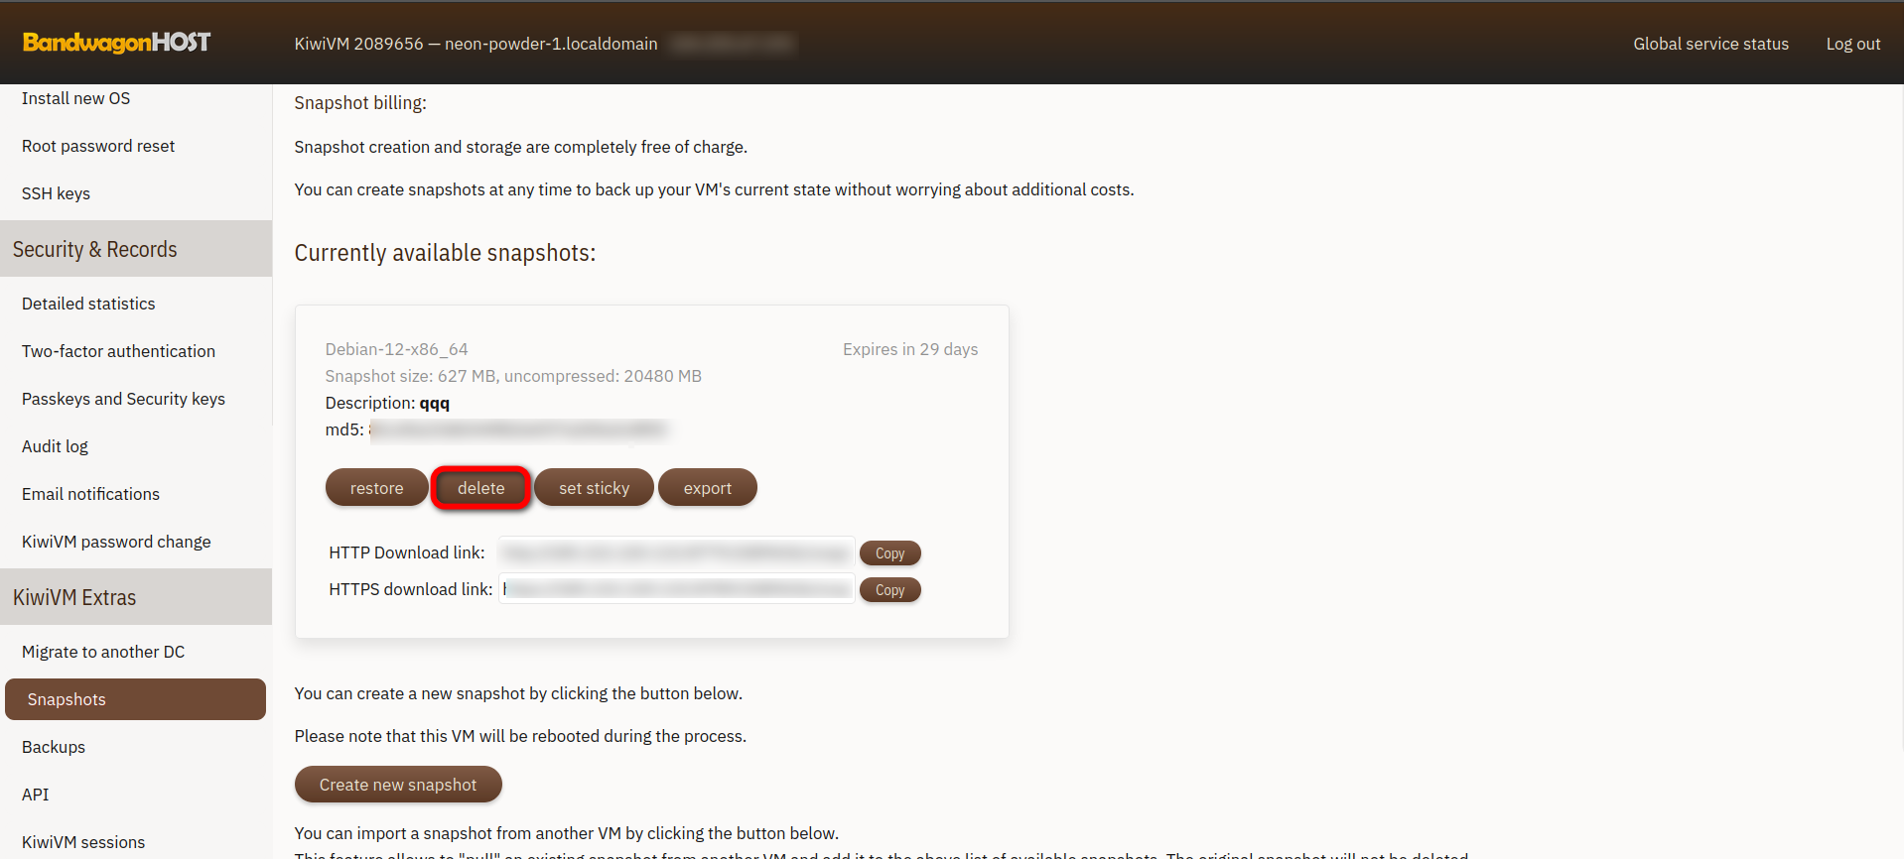This screenshot has height=859, width=1904.
Task: Open Install new OS page
Action: coord(75,98)
